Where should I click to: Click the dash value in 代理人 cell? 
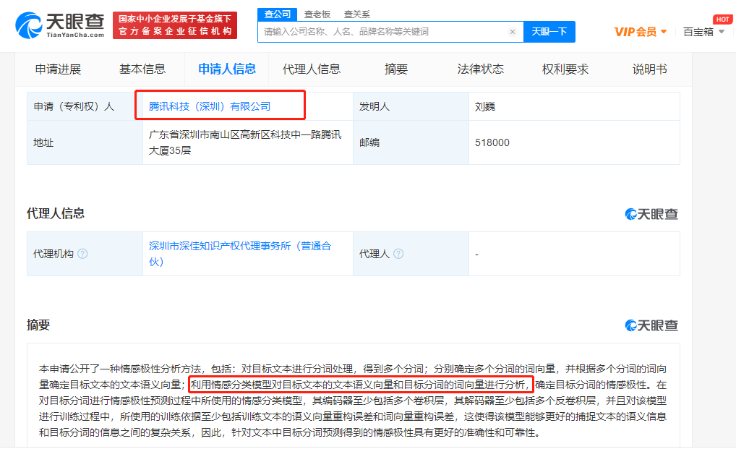pyautogui.click(x=477, y=255)
